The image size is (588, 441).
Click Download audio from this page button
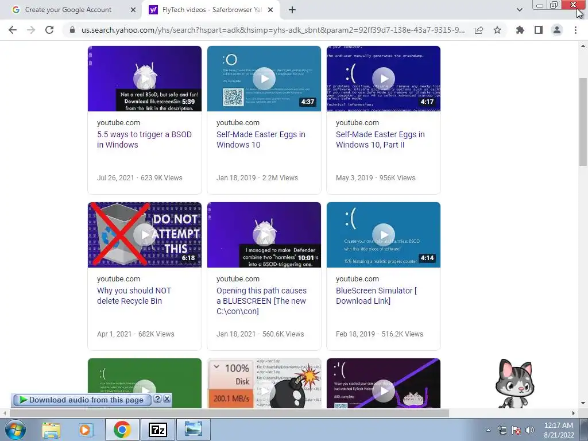click(82, 400)
